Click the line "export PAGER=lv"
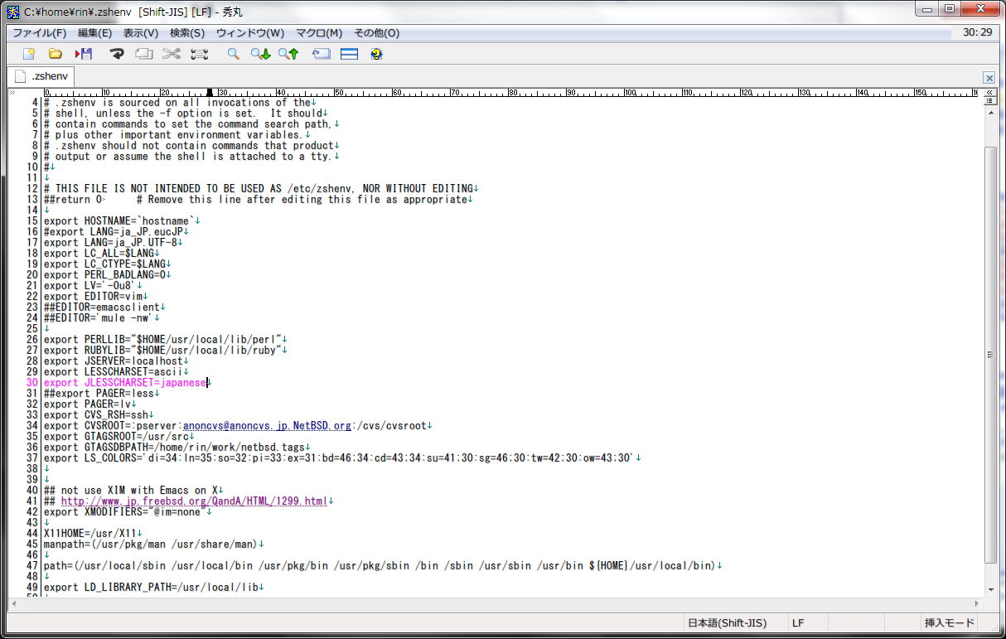The height and width of the screenshot is (639, 1006). click(90, 404)
